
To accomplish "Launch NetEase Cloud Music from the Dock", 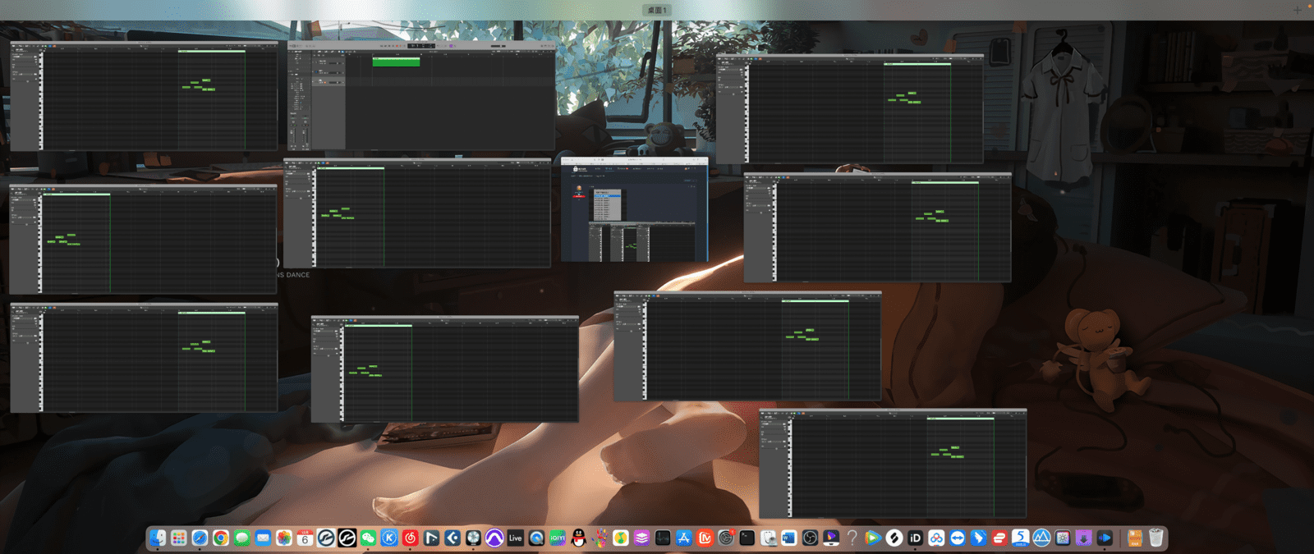I will pyautogui.click(x=411, y=538).
